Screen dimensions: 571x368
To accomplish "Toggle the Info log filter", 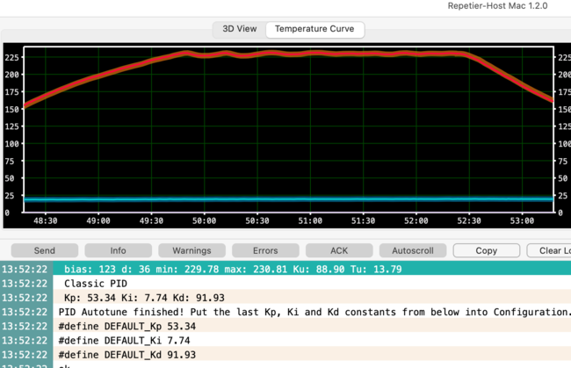I will click(x=118, y=250).
